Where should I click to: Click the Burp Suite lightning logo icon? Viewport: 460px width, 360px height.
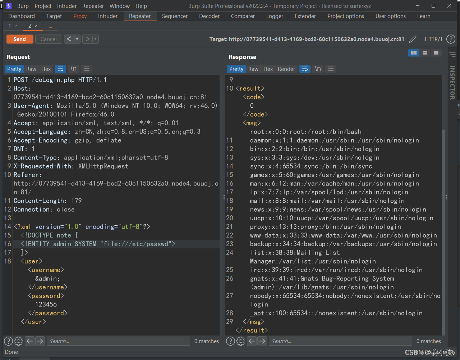click(x=9, y=6)
